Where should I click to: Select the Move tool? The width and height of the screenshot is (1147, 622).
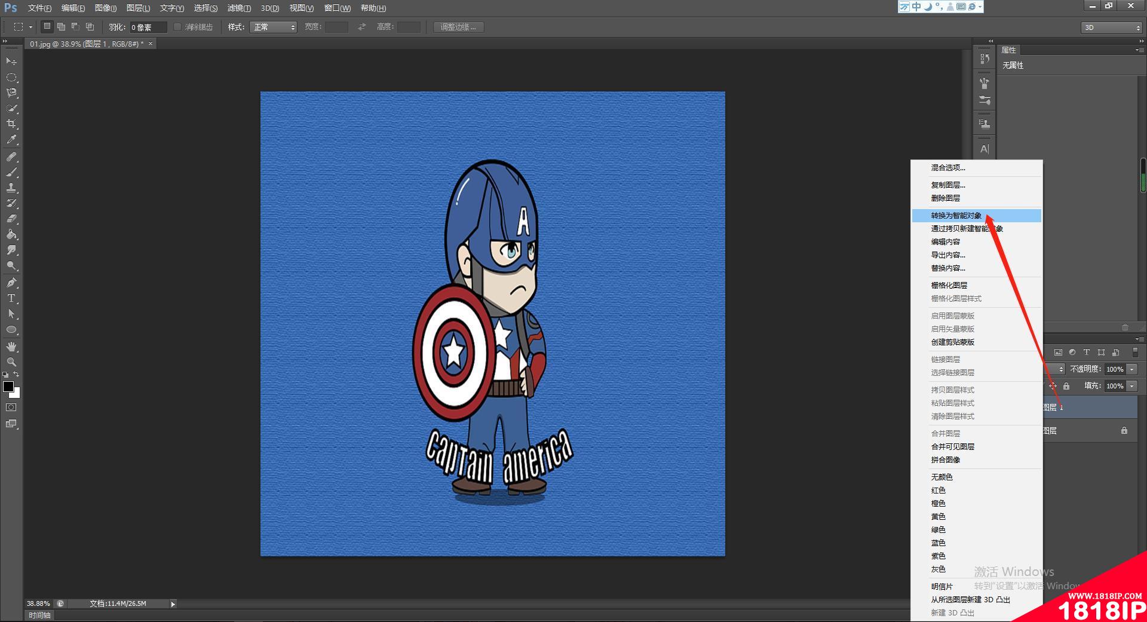pos(11,62)
